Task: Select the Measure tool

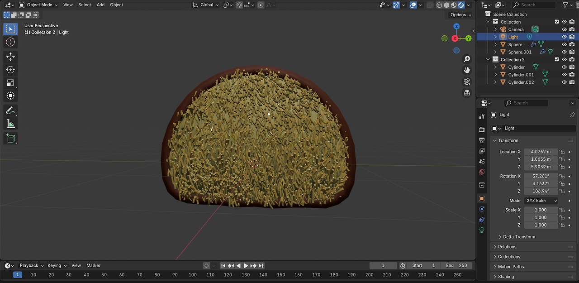Action: pyautogui.click(x=10, y=124)
